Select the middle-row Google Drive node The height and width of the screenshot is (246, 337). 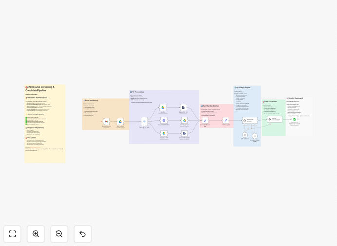click(185, 120)
